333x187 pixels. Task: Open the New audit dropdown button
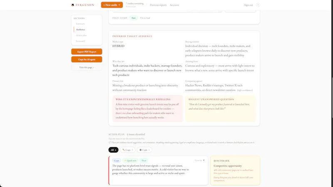(x=112, y=5)
